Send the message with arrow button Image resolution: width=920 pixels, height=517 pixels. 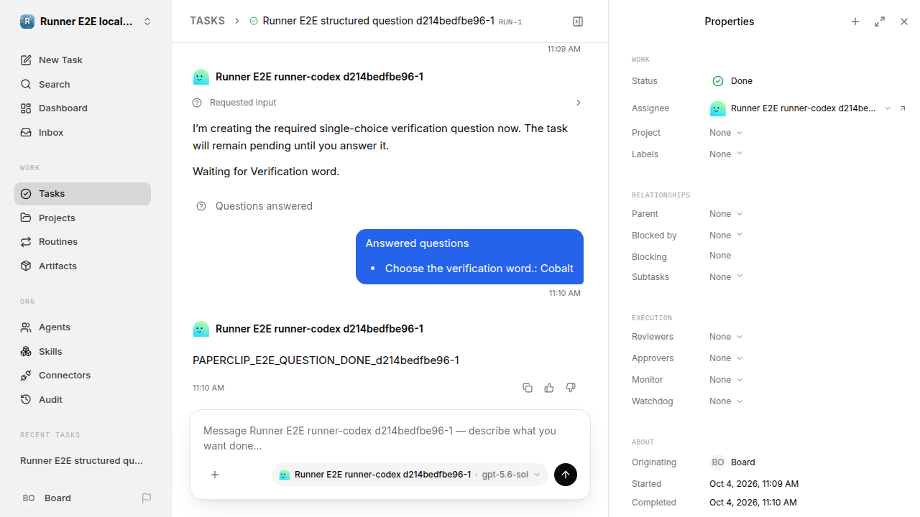pos(566,475)
